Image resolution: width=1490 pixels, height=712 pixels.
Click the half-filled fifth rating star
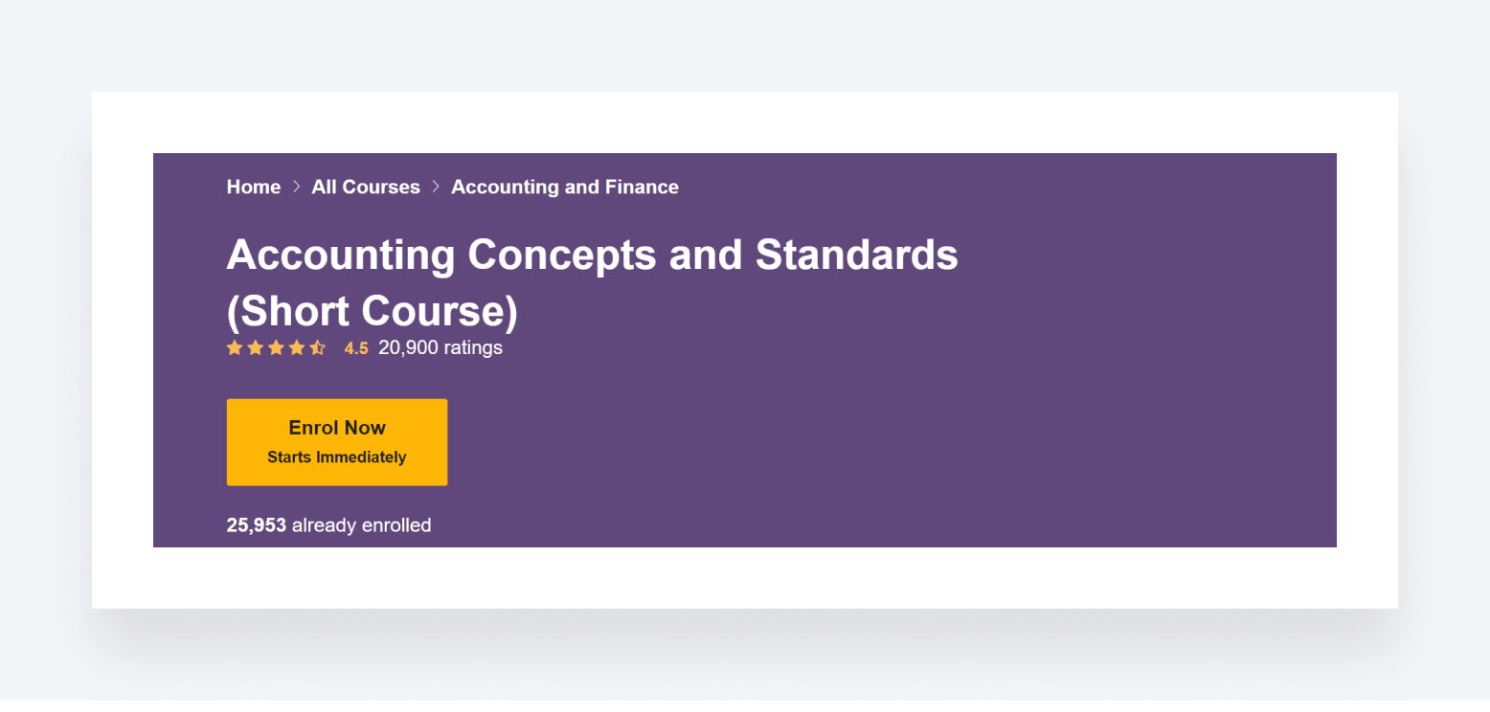click(x=317, y=348)
